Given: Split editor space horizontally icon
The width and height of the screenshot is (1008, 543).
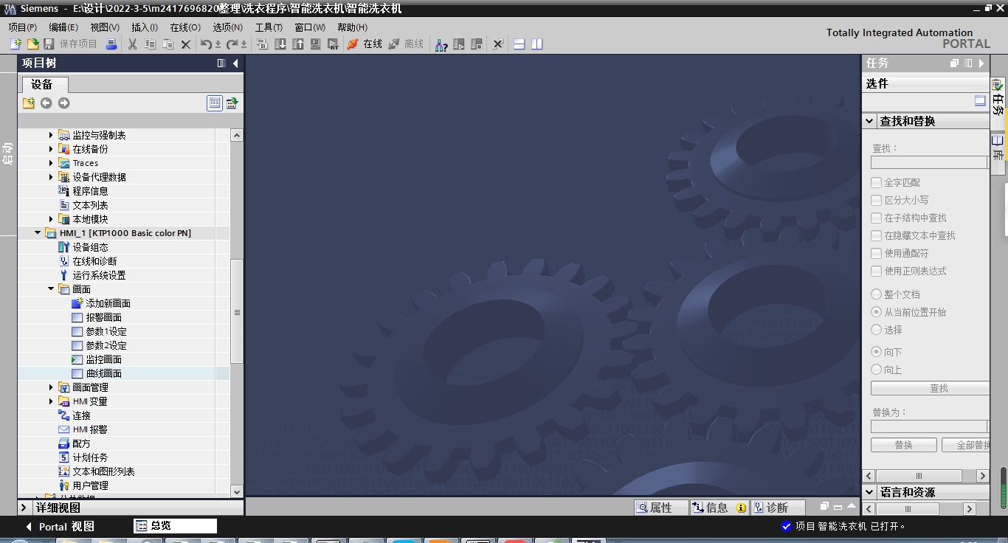Looking at the screenshot, I should coord(519,44).
